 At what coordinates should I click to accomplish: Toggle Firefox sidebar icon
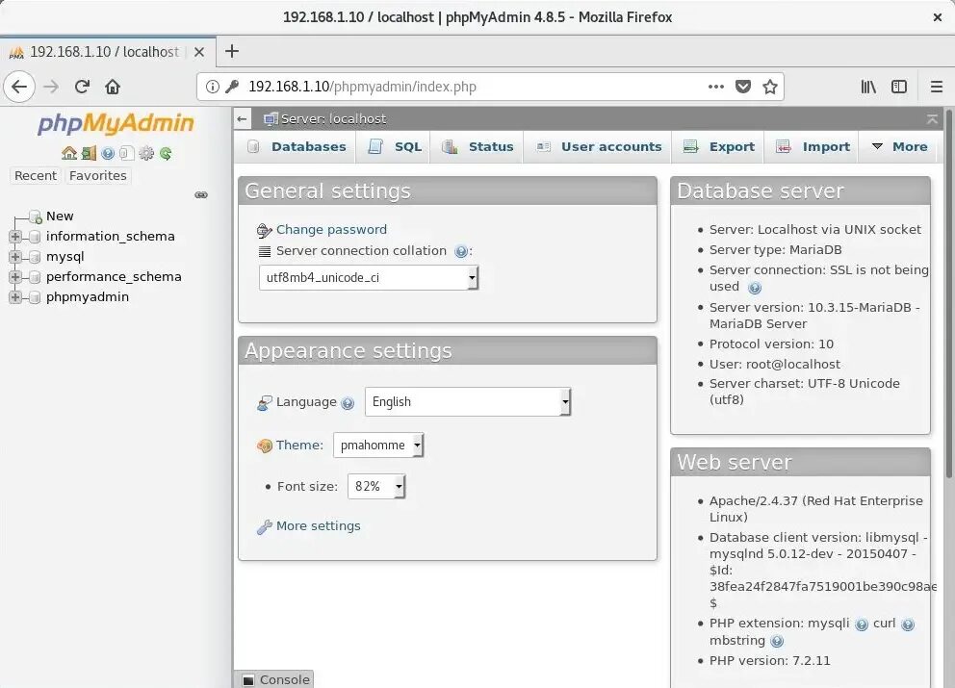point(899,87)
